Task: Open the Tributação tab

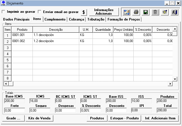Action: click(x=96, y=19)
